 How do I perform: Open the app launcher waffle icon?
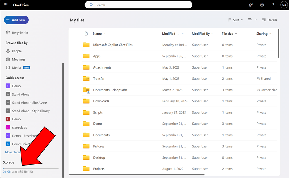tap(6, 5)
